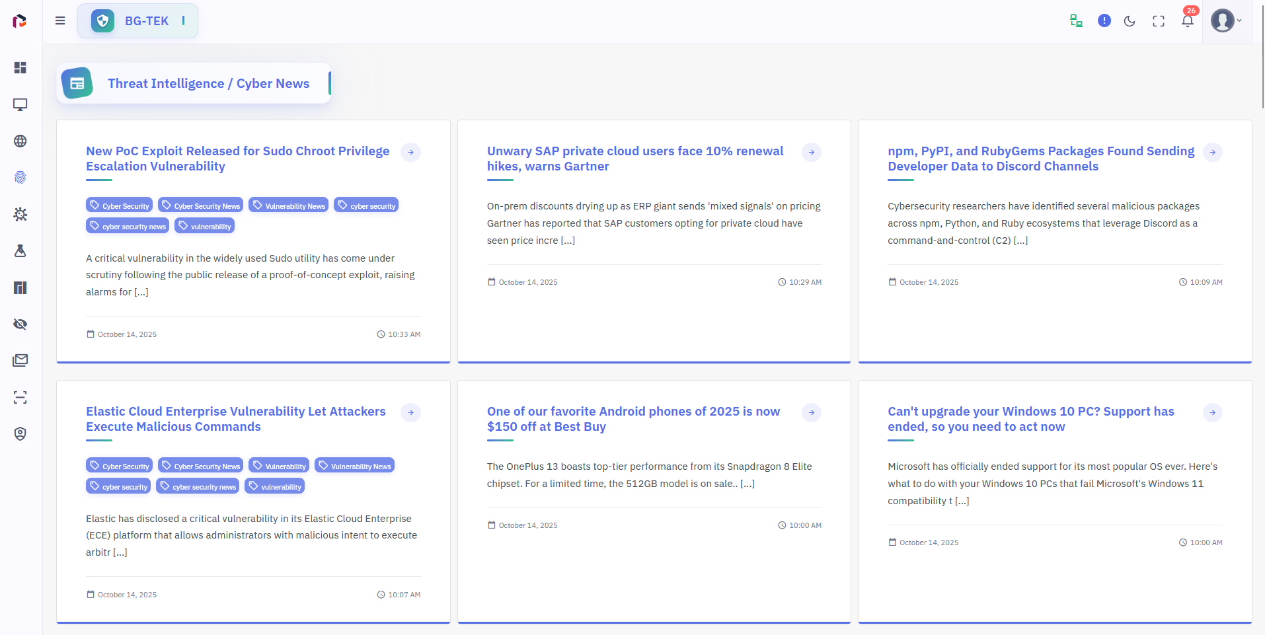Screen dimensions: 1265x635
Task: Select the 'Cyber Security News' tag on Elastic article
Action: tap(200, 466)
